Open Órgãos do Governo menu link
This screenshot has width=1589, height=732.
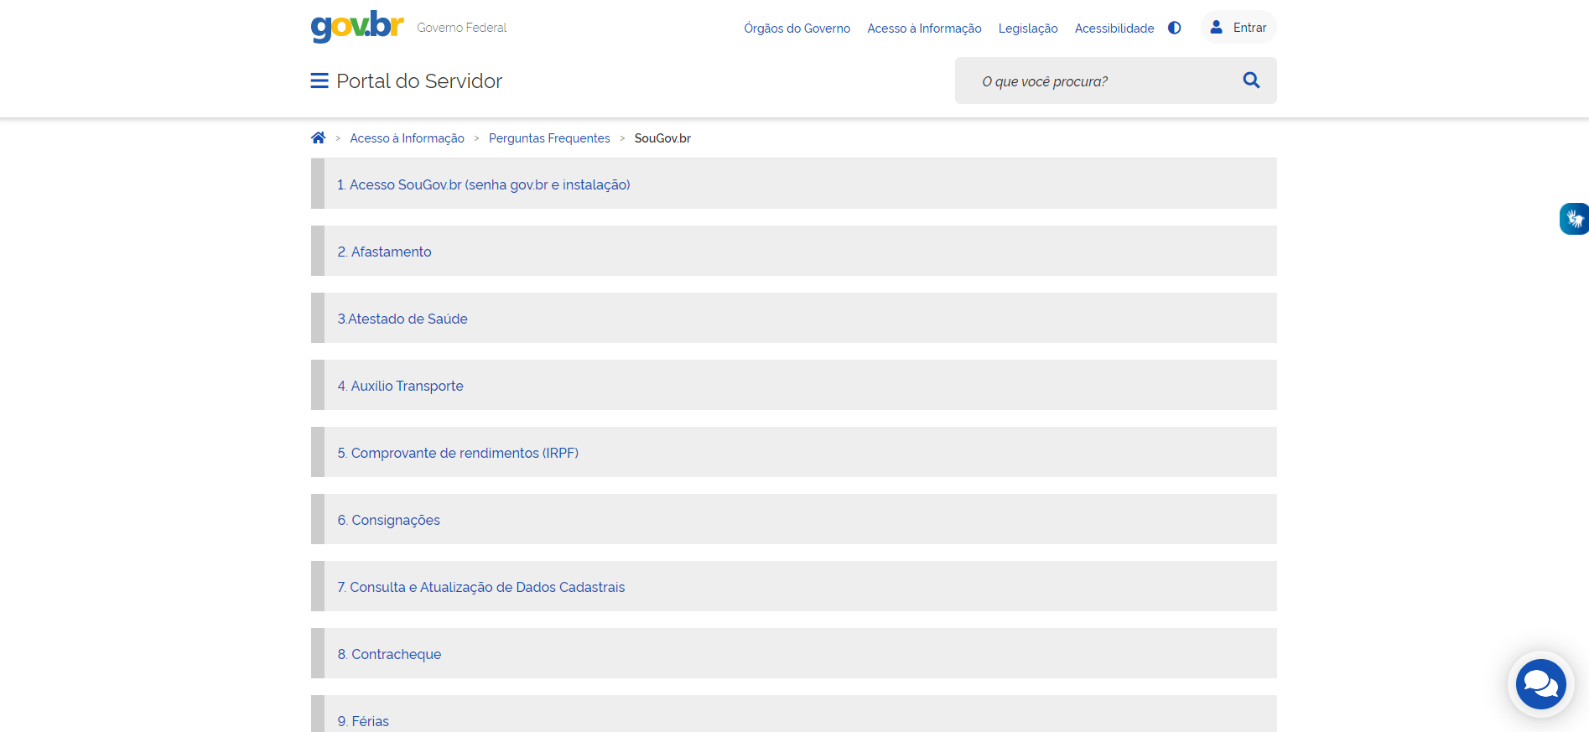[x=797, y=29]
